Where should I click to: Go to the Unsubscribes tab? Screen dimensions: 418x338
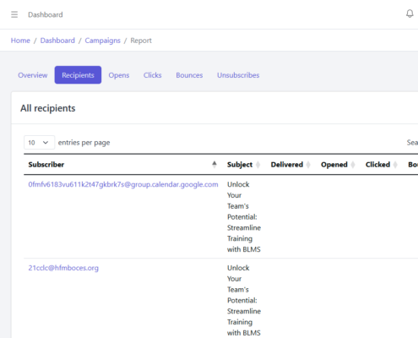(238, 75)
